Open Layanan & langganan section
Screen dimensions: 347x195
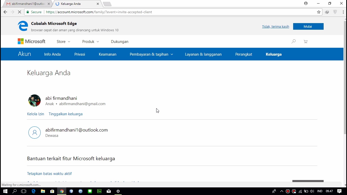[x=203, y=54]
